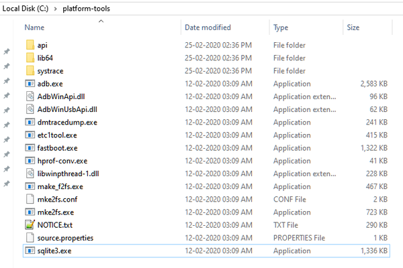Select the etc1tool.exe application icon
The image size is (403, 268).
point(30,135)
